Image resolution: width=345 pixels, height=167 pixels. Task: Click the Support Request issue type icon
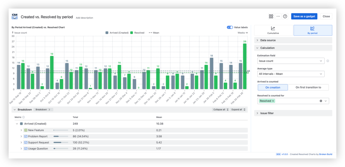[x=26, y=143]
